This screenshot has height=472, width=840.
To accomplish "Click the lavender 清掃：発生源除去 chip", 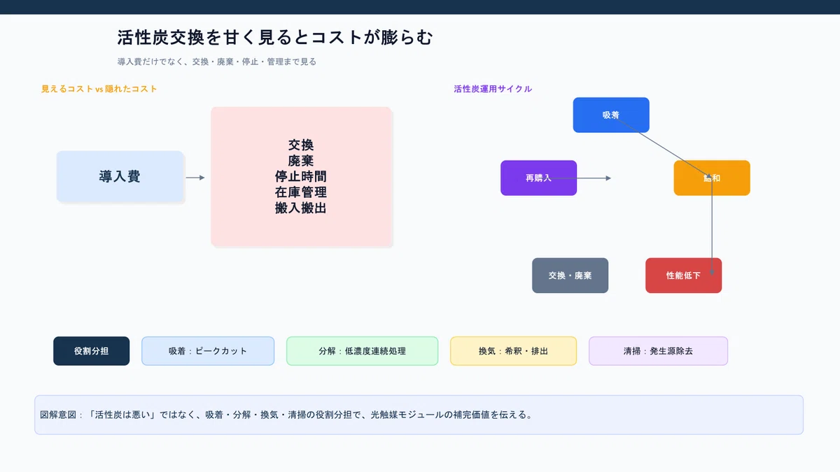I will click(x=659, y=351).
